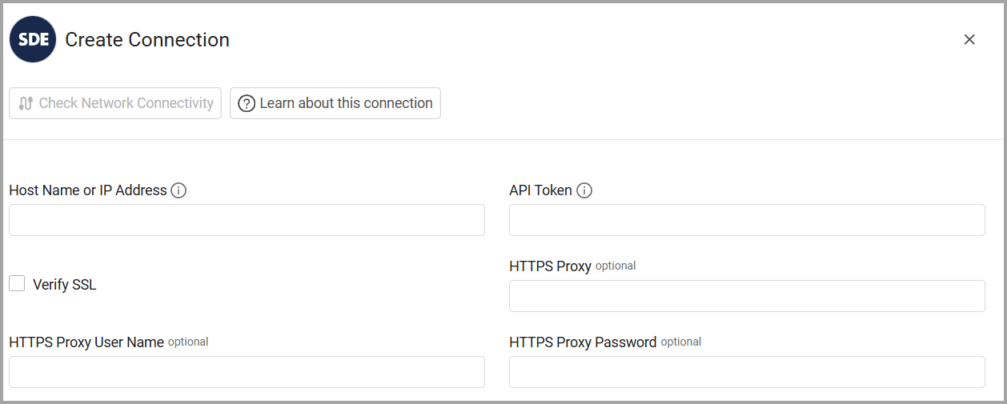Show info for Host Name or IP Address

click(x=179, y=190)
